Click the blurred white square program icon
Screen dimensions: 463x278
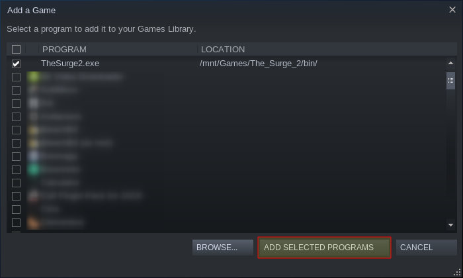click(x=33, y=103)
